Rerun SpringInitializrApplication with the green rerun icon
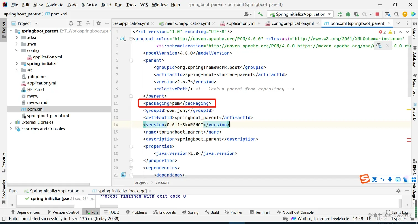The height and width of the screenshot is (224, 418). (x=340, y=14)
